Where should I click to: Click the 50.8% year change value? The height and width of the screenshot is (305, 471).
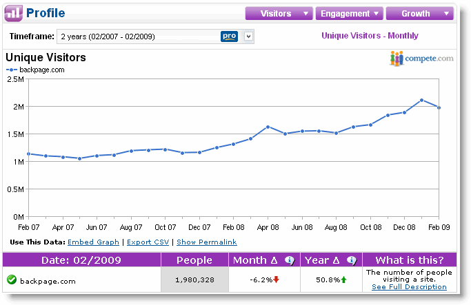(328, 280)
